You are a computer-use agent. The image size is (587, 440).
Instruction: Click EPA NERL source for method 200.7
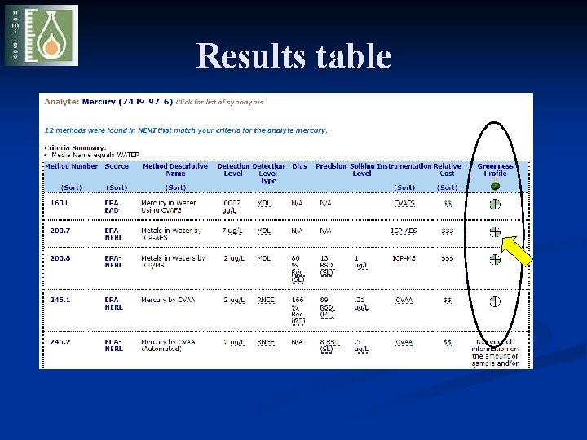(x=113, y=234)
